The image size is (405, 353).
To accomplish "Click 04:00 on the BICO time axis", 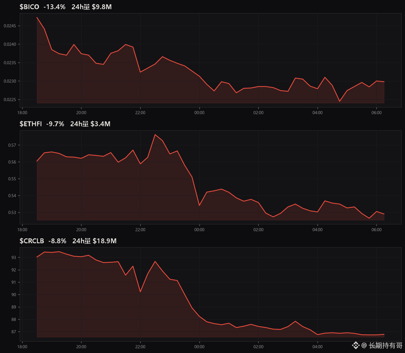I will click(x=318, y=113).
